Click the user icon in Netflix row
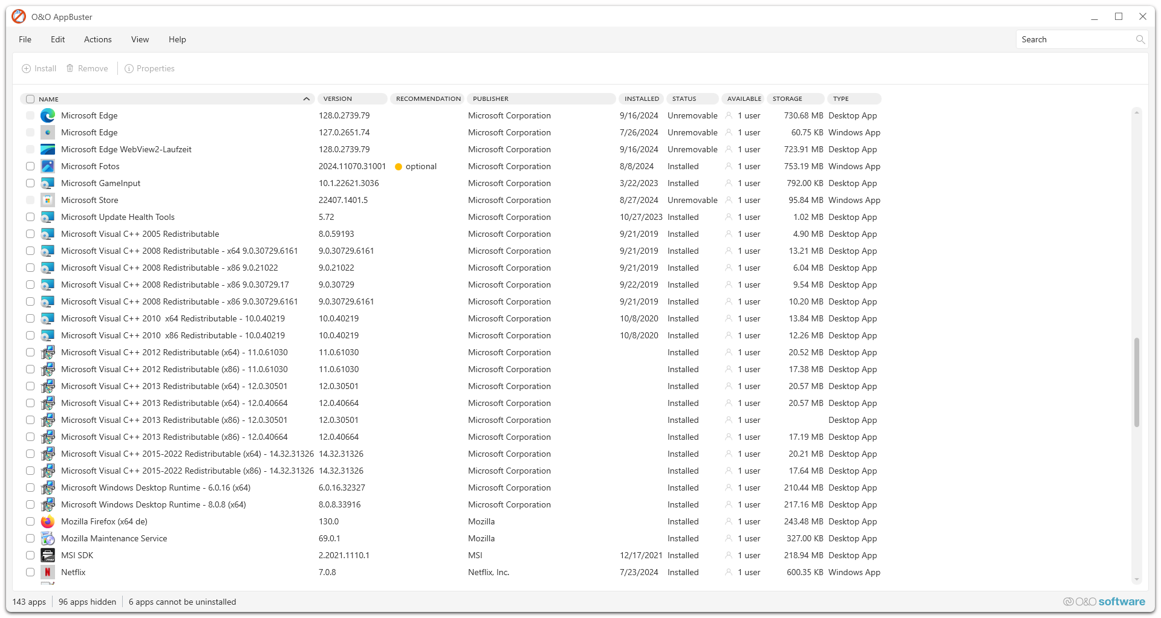The height and width of the screenshot is (618, 1161). tap(729, 572)
